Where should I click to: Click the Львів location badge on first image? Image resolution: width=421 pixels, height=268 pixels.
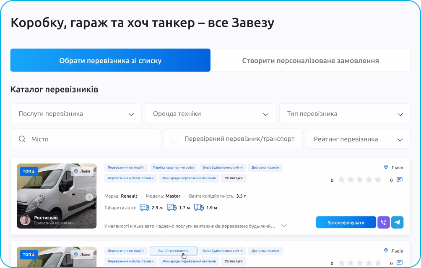[82, 171]
